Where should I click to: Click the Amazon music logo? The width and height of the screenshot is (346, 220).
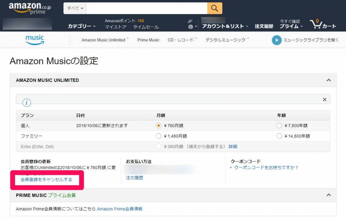pyautogui.click(x=35, y=40)
